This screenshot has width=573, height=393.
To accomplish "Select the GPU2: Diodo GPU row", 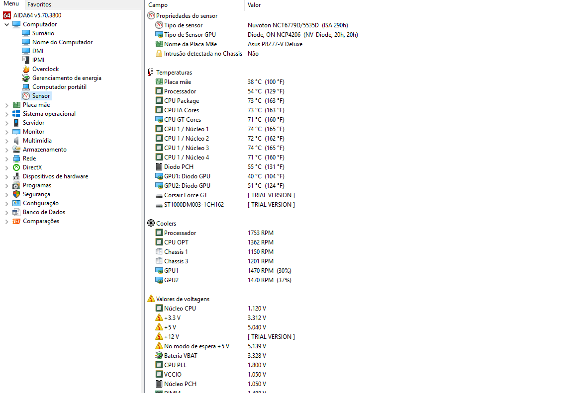I will coord(220,186).
